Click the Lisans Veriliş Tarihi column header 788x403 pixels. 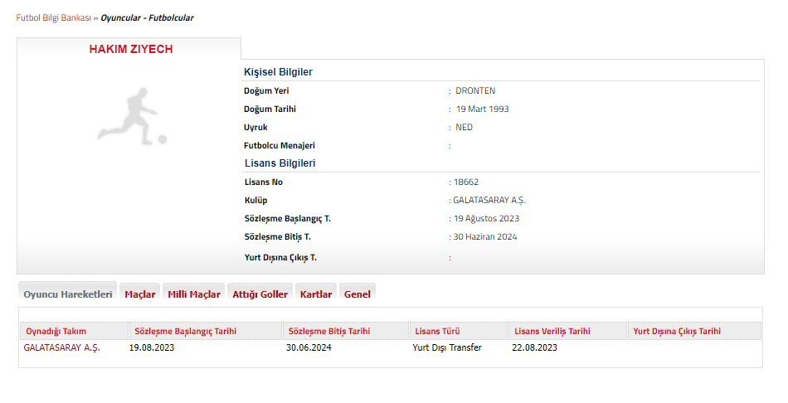pyautogui.click(x=552, y=331)
